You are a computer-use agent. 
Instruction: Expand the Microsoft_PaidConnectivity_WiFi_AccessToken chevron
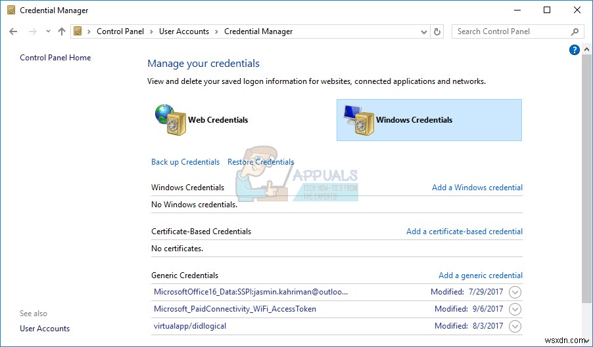(515, 310)
